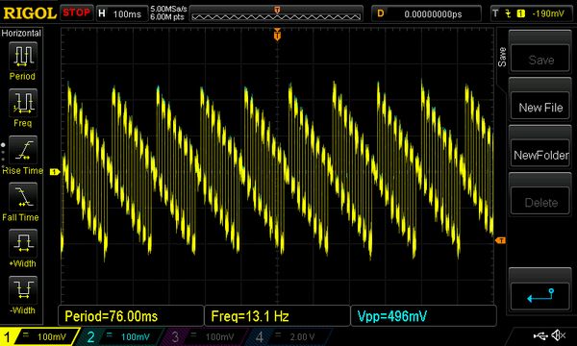Screen dimensions: 577x346
Task: Select the +Width measurement icon
Action: (x=23, y=243)
